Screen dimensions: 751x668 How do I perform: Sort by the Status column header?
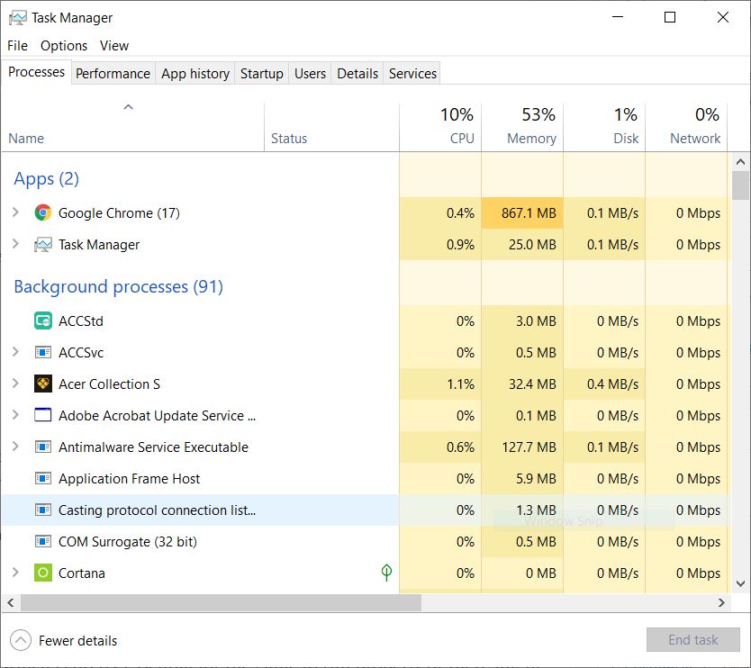click(331, 127)
